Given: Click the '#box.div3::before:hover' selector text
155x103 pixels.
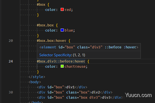Looking at the screenshot, I should click(x=61, y=61).
